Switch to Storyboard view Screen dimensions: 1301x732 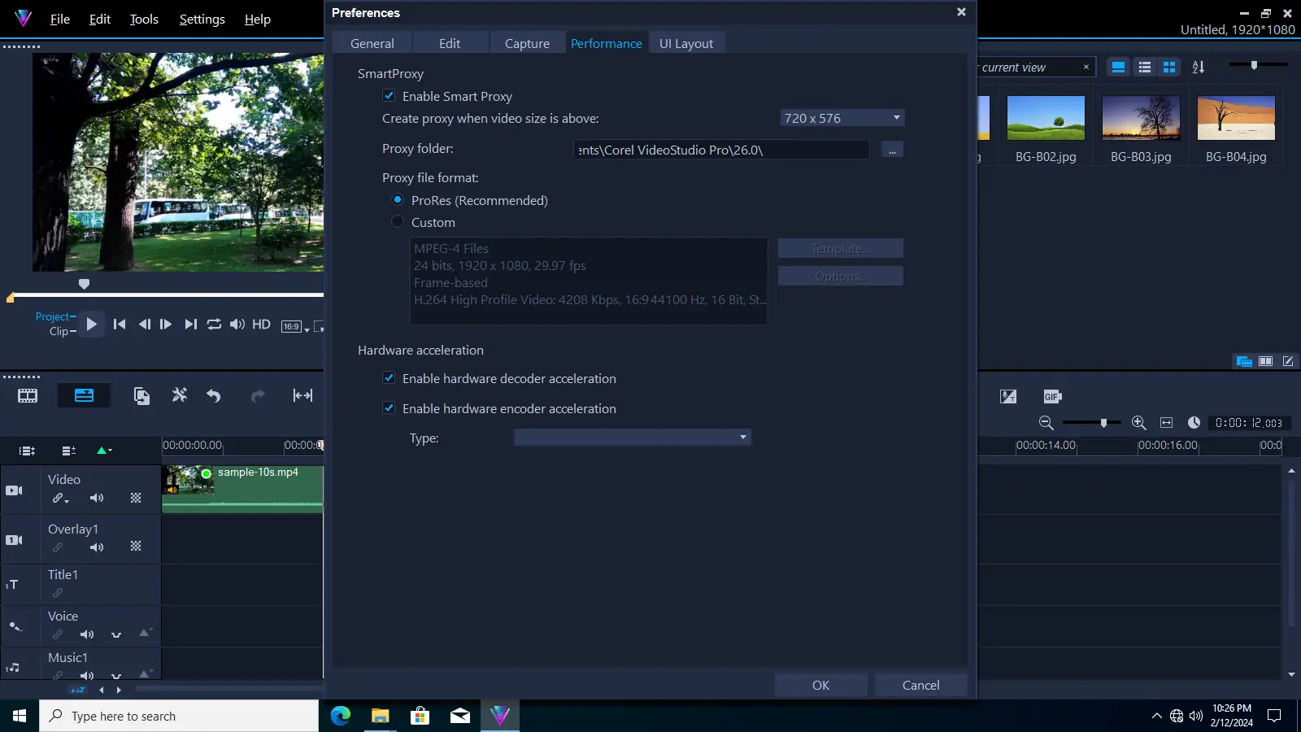27,396
